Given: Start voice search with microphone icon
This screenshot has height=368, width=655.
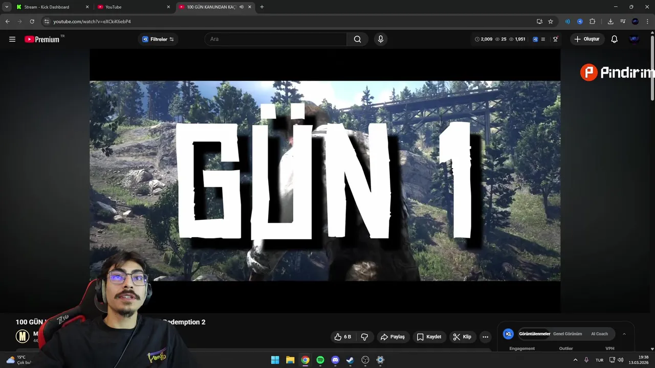Looking at the screenshot, I should coord(380,39).
